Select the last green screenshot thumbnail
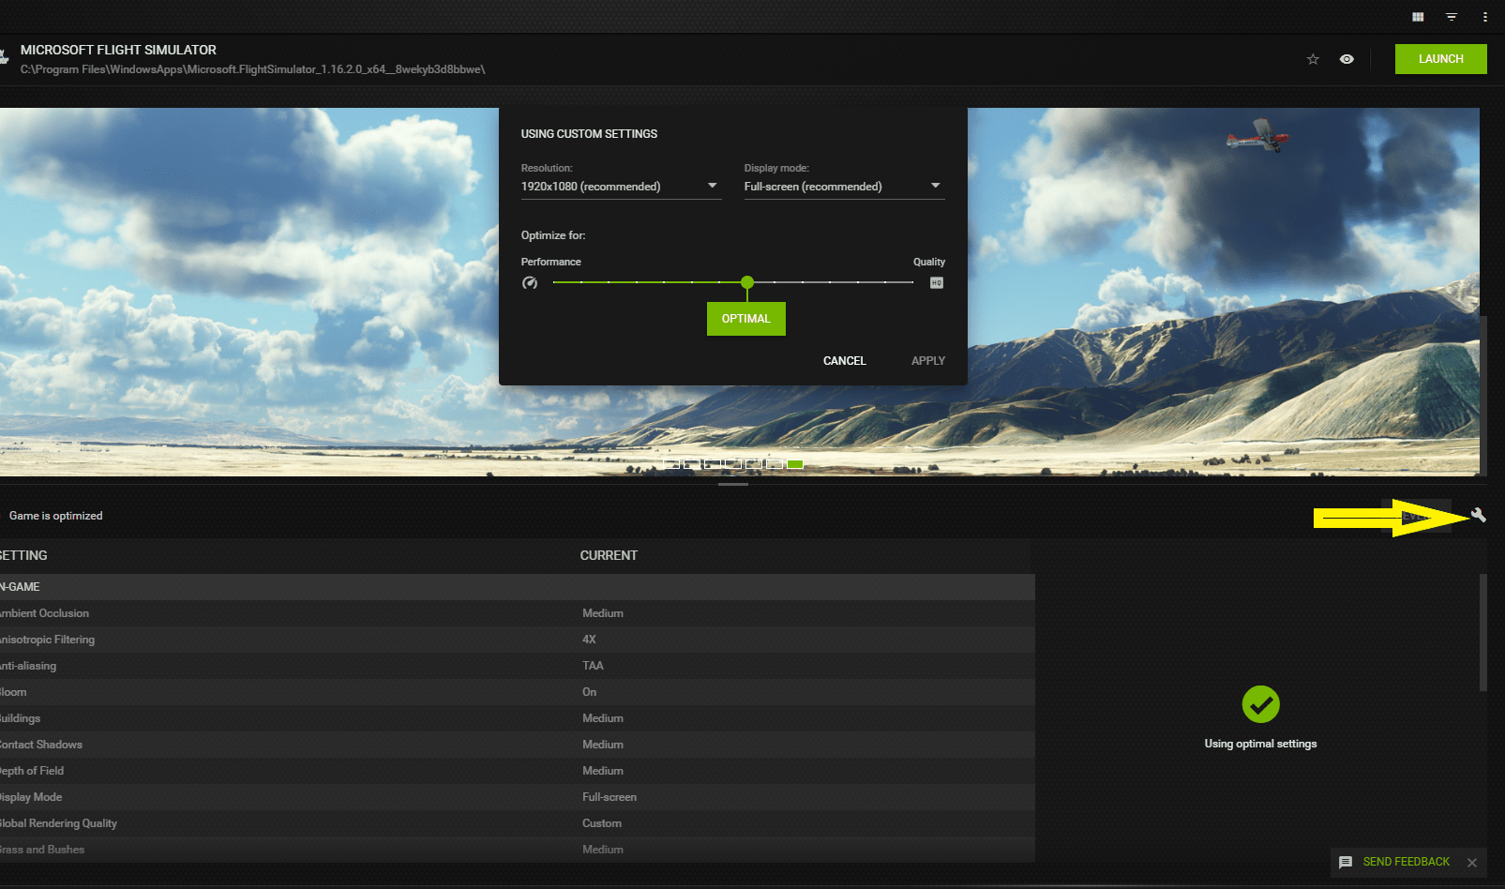Viewport: 1505px width, 889px height. coord(794,462)
